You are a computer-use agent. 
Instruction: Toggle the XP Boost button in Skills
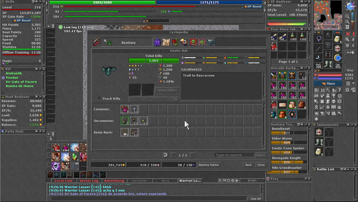pyautogui.click(x=21, y=20)
